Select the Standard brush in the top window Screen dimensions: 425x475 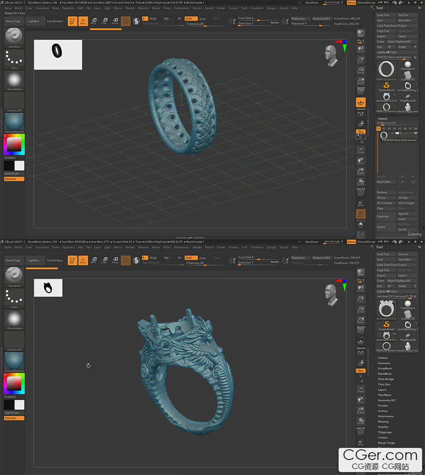tap(14, 36)
